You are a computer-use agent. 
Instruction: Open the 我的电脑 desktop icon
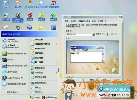pyautogui.click(x=6, y=4)
